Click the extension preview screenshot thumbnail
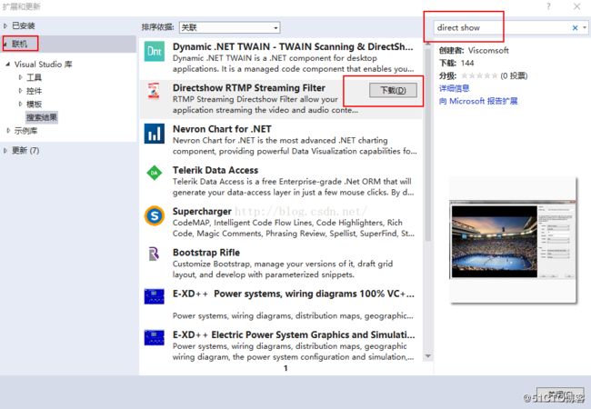The width and height of the screenshot is (591, 409). 513,240
